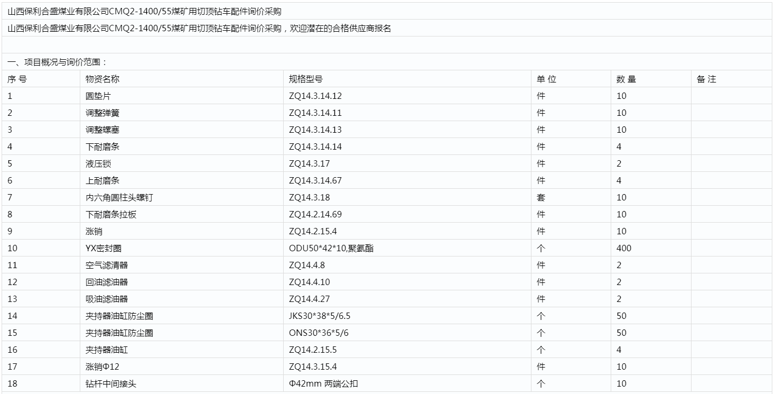The height and width of the screenshot is (394, 775).
Task: Click 夹持器油缸防尘圈 in row 15
Action: [x=119, y=333]
